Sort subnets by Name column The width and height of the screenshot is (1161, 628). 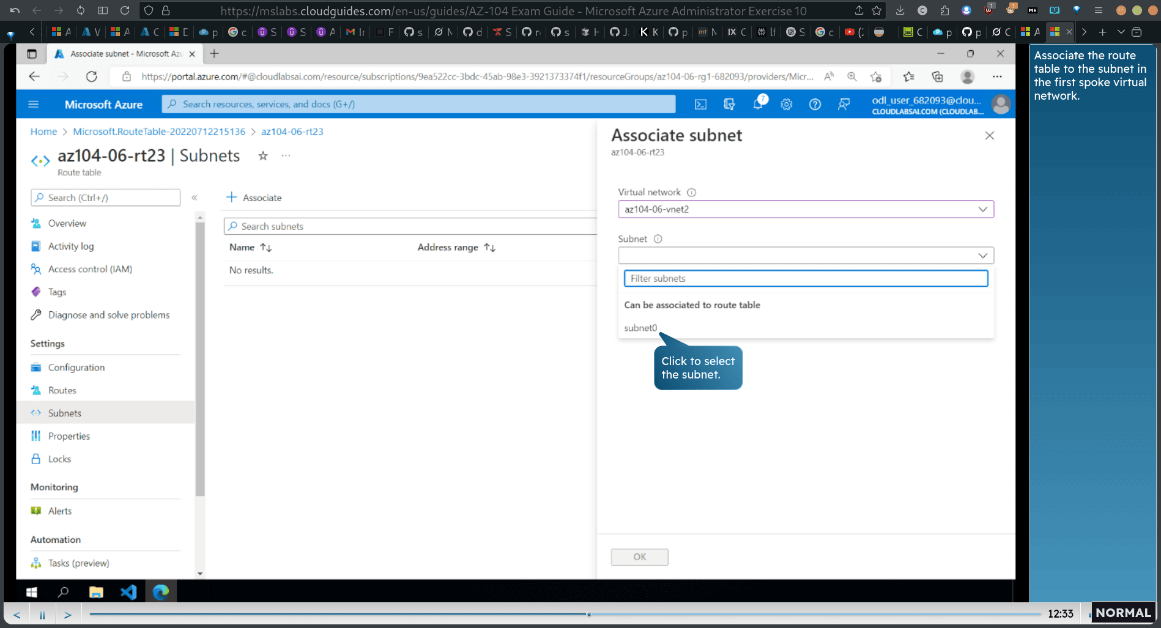pyautogui.click(x=250, y=247)
